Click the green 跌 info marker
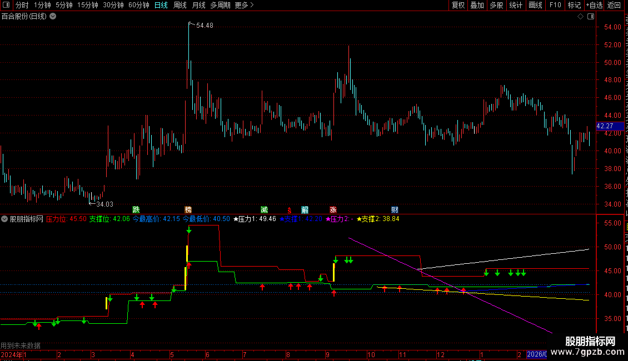This screenshot has width=628, height=361. pyautogui.click(x=136, y=210)
